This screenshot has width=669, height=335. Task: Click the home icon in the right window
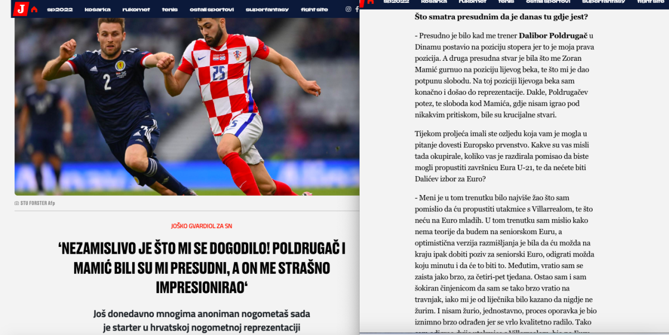click(370, 2)
